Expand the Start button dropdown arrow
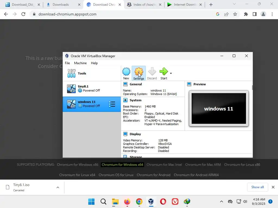Screen dimensions: 278x208 pyautogui.click(x=171, y=73)
